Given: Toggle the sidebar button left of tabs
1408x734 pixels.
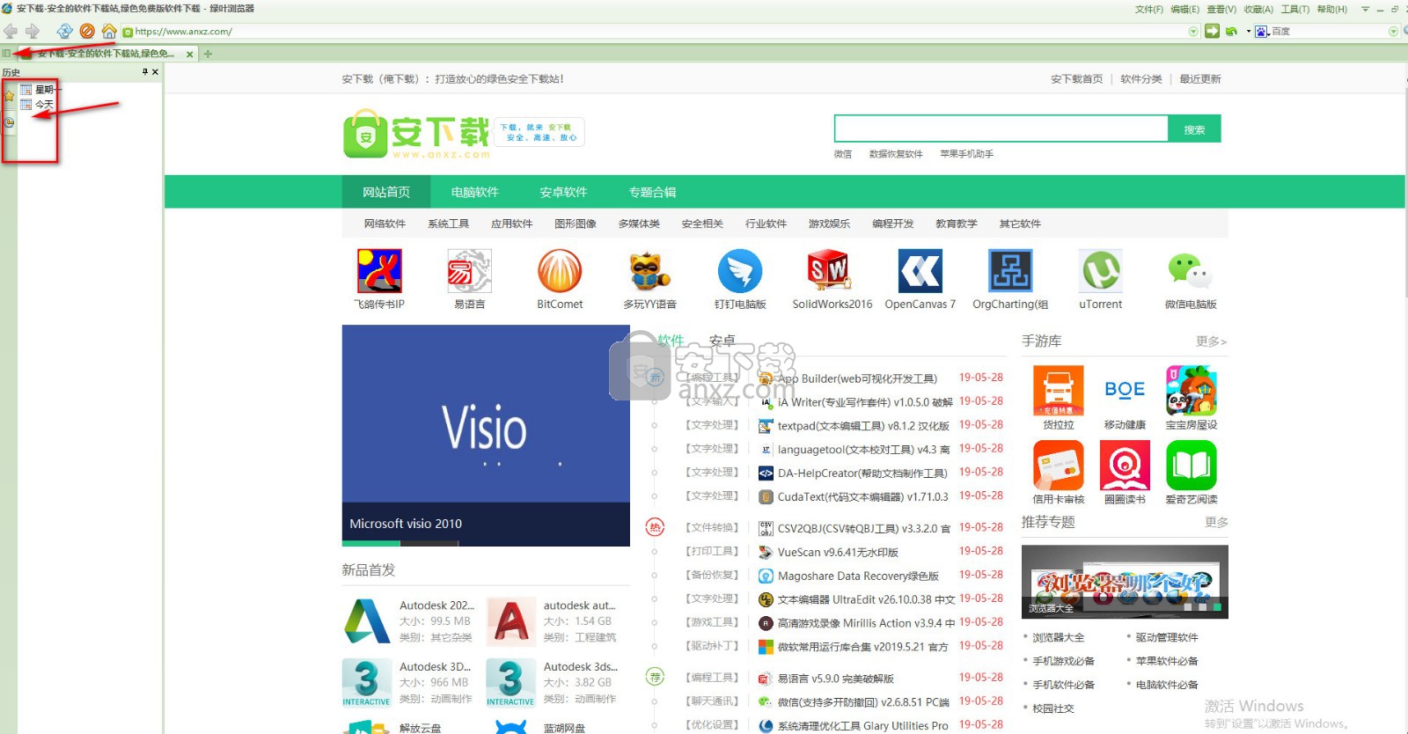Looking at the screenshot, I should 6,54.
